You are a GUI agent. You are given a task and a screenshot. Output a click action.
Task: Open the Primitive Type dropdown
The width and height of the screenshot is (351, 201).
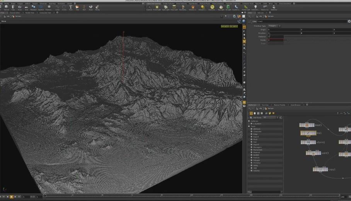tap(274, 26)
